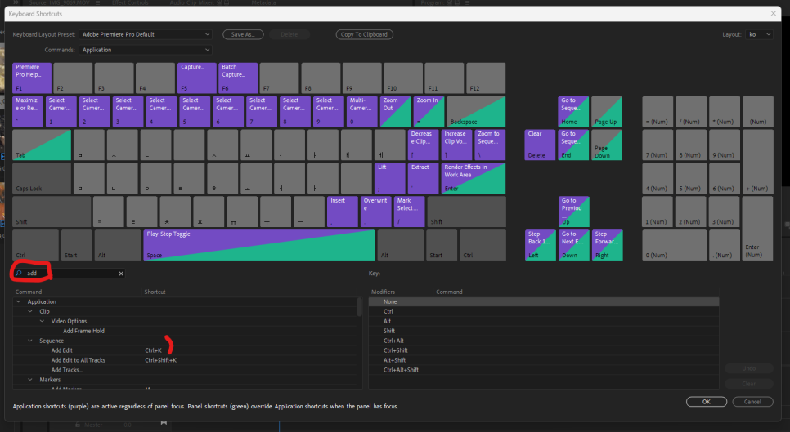The image size is (790, 432).
Task: Click the OK button
Action: point(707,401)
